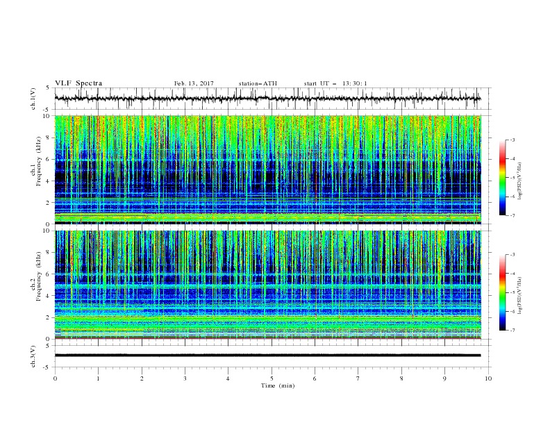Click tick label "9" on the Time axis

(x=444, y=378)
